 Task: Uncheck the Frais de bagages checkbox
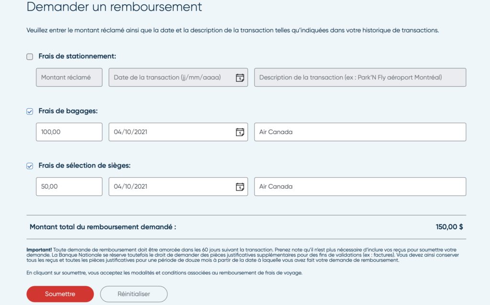[x=30, y=111]
